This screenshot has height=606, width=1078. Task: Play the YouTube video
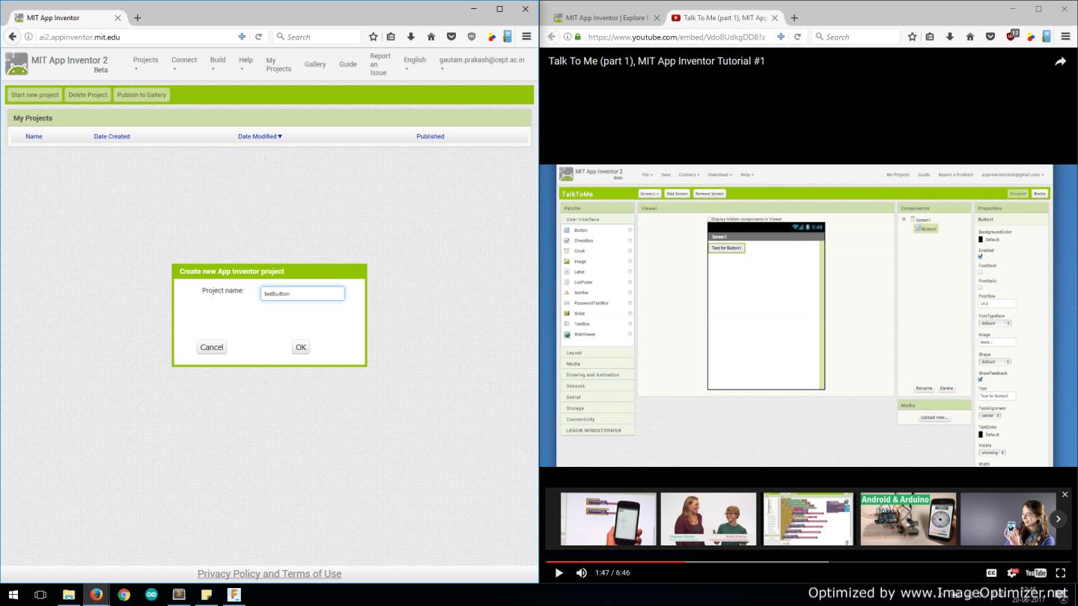(558, 573)
